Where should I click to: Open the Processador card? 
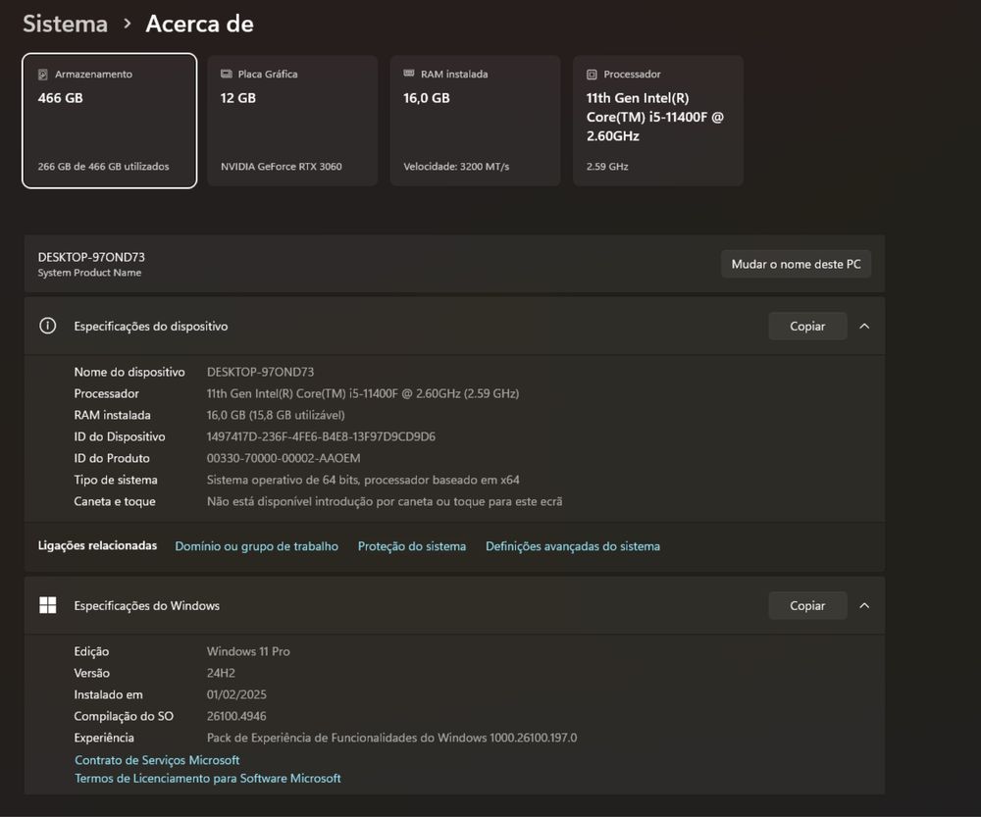pos(658,121)
